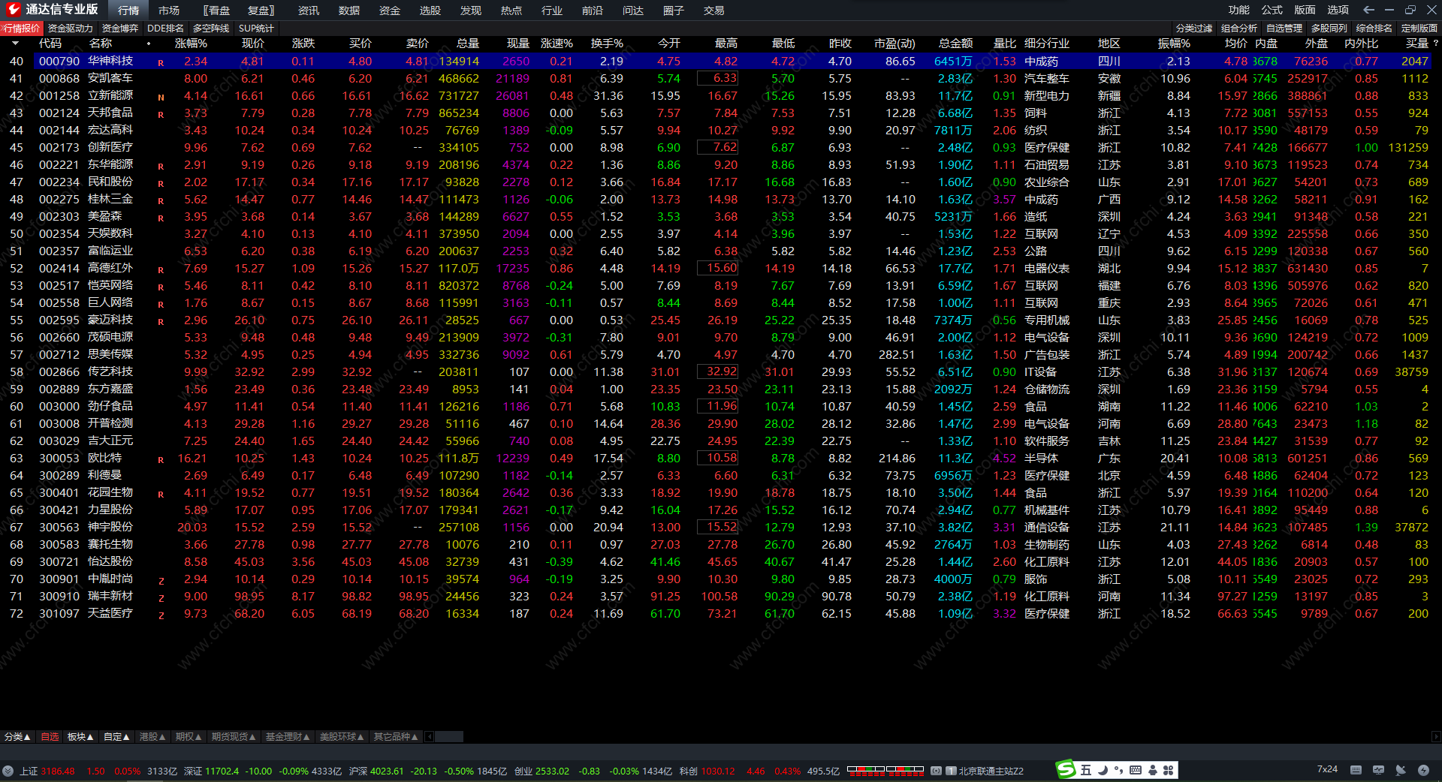Click the back arrow in title bar

coord(1368,10)
